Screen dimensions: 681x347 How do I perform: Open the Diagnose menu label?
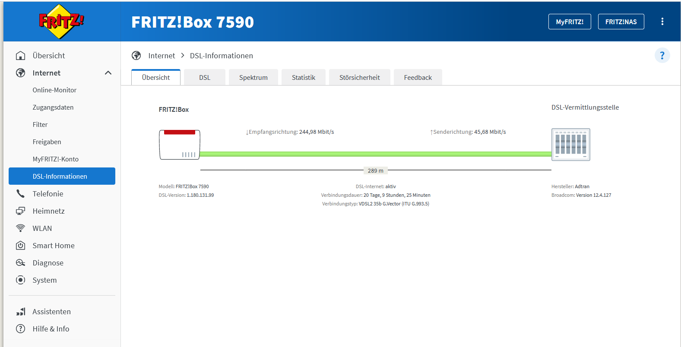pos(48,263)
